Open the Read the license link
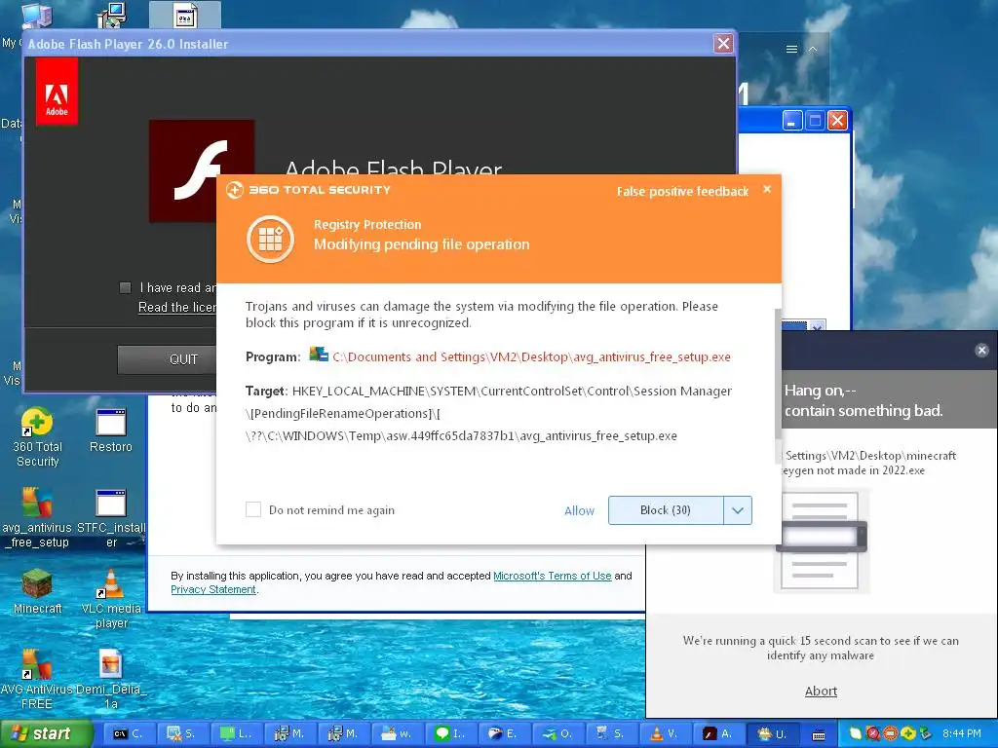 point(177,307)
